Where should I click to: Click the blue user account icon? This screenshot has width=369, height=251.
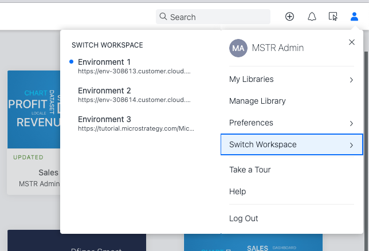[354, 17]
